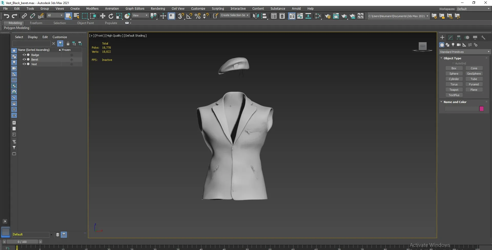
Task: Select the Lights category icon
Action: [x=453, y=45]
